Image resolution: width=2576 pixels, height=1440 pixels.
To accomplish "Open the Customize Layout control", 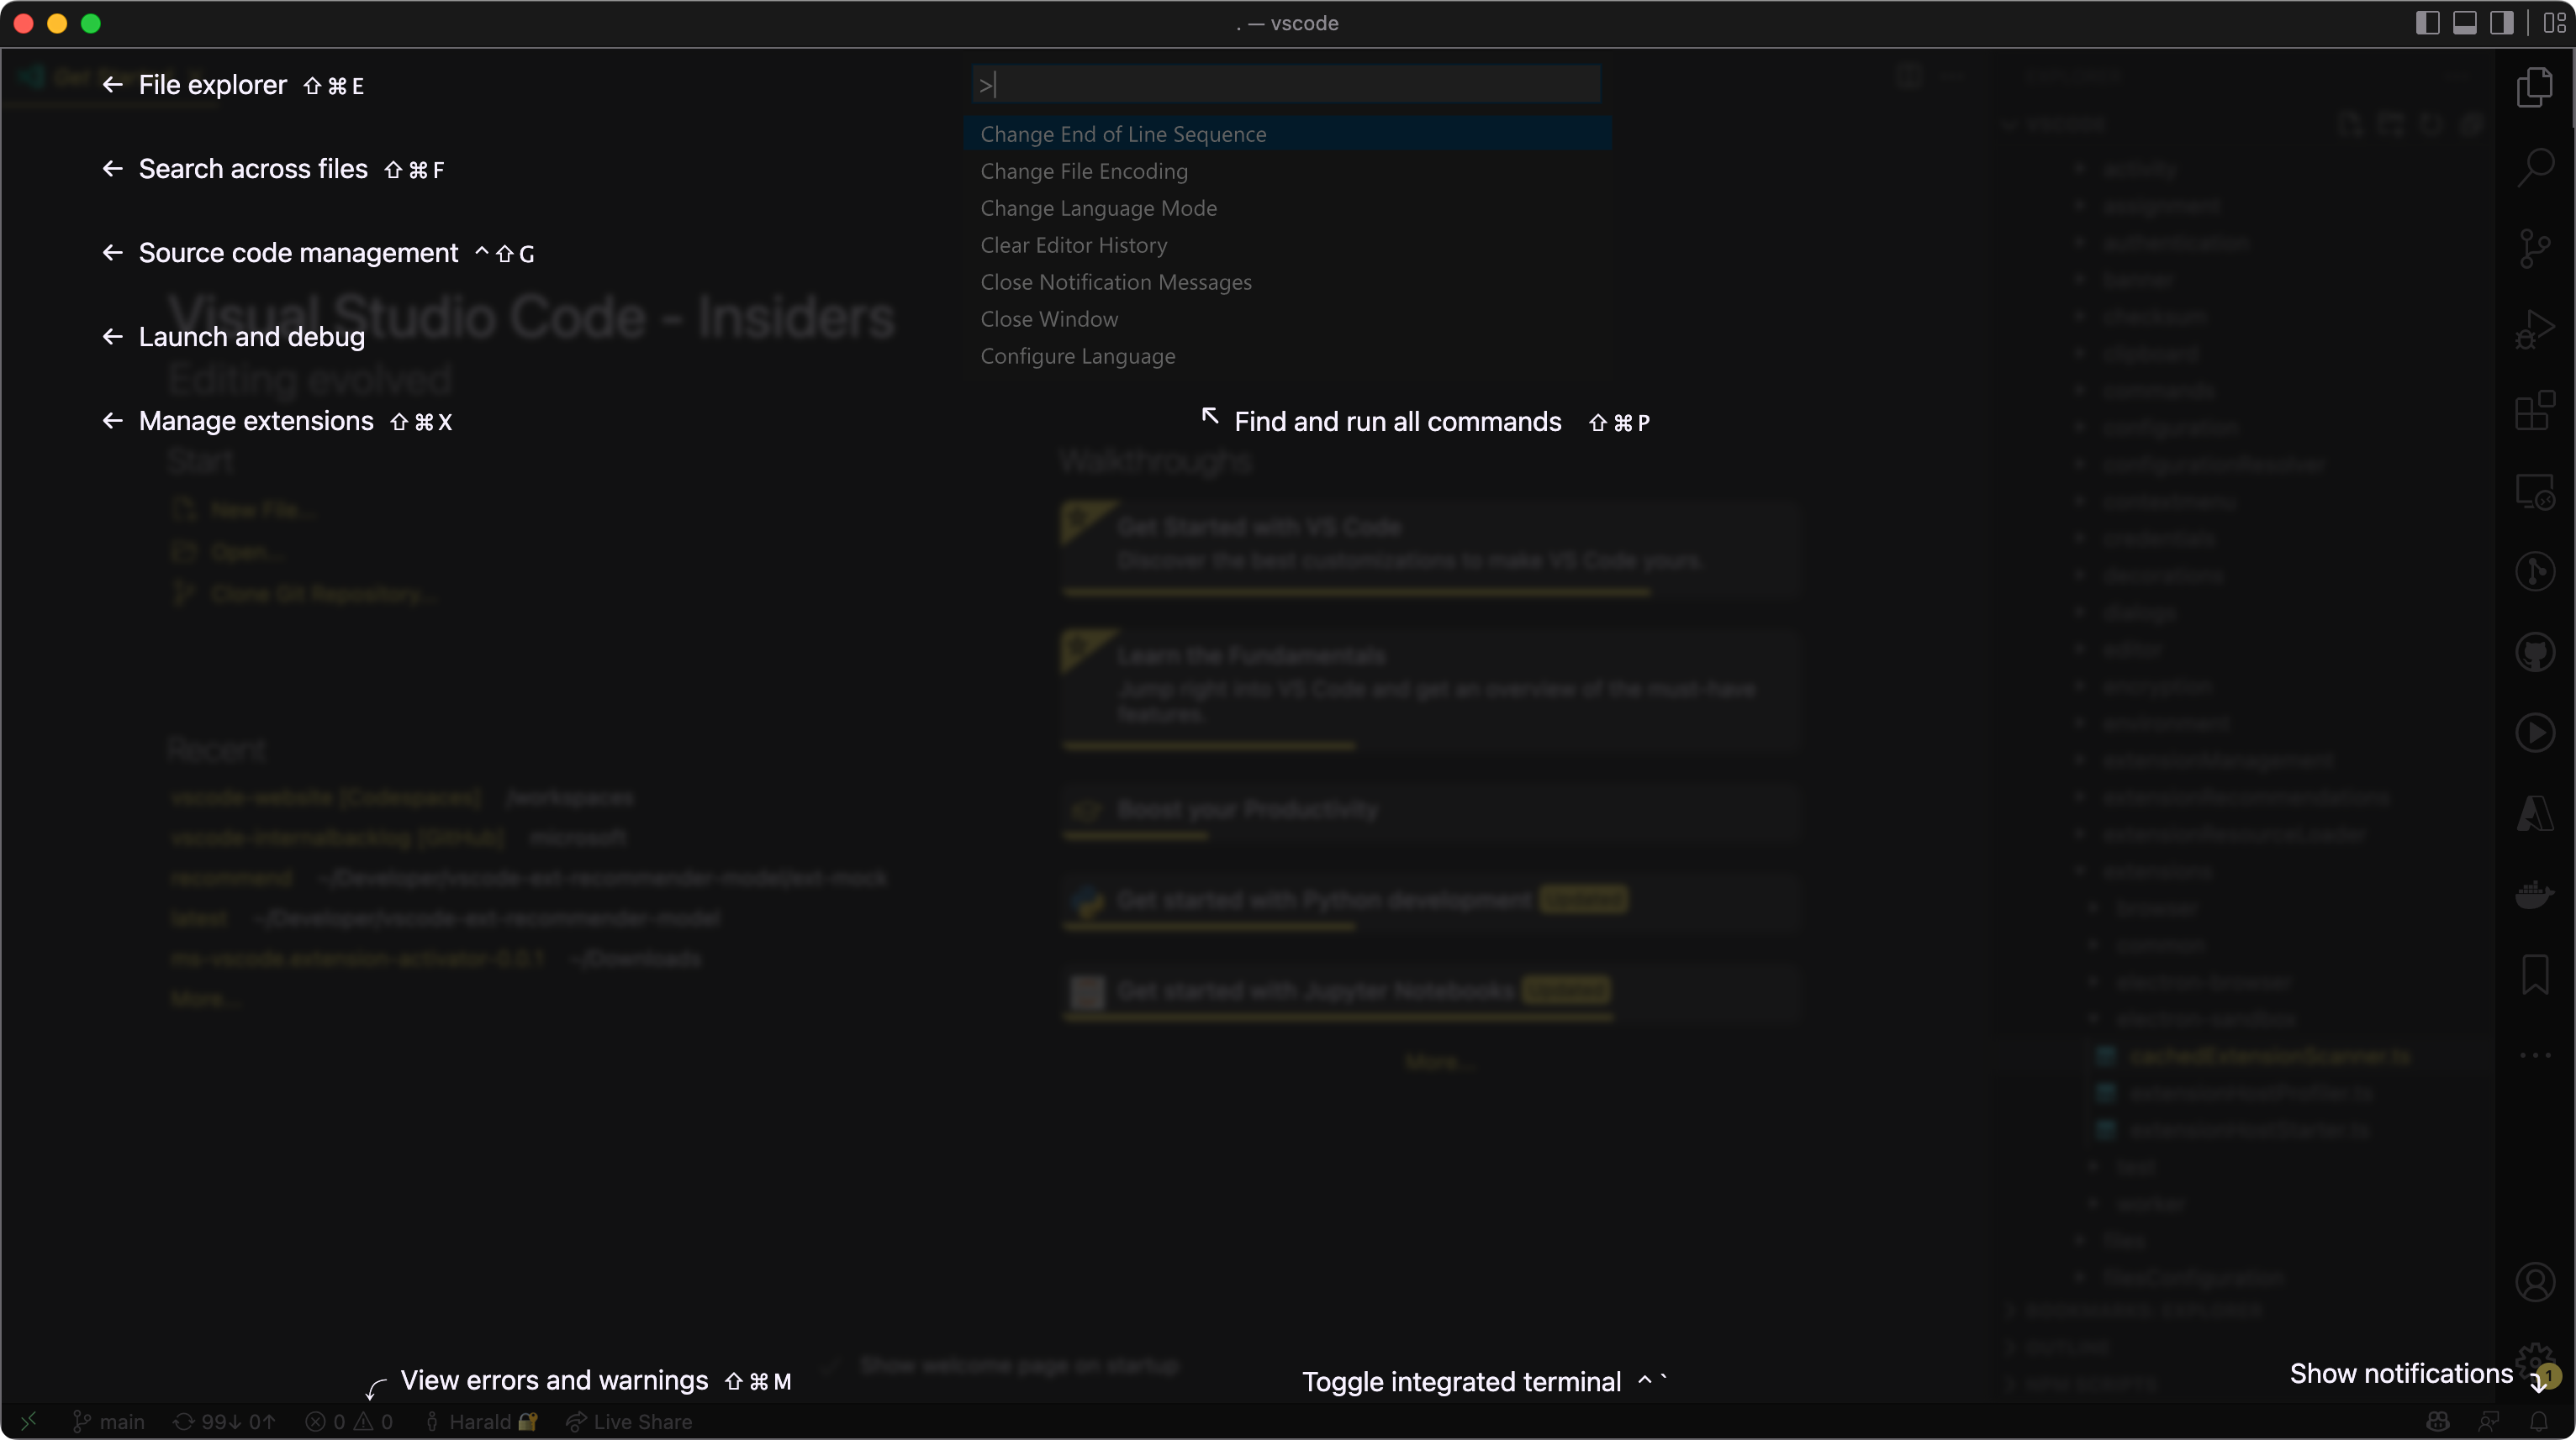I will pyautogui.click(x=2551, y=23).
